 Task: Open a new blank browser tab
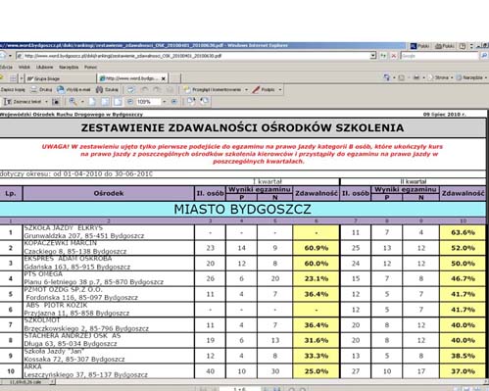[x=174, y=78]
